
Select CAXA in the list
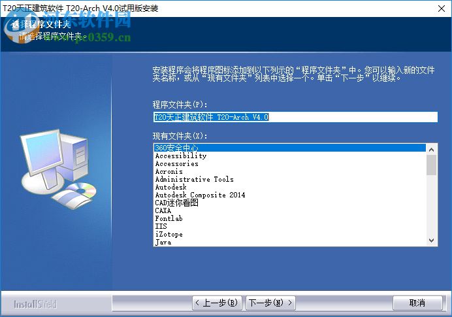click(290, 210)
